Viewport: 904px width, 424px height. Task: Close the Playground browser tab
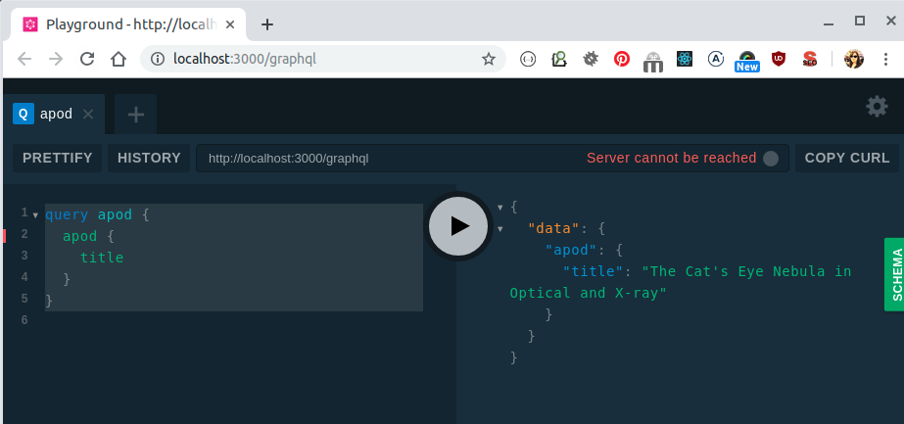[230, 24]
